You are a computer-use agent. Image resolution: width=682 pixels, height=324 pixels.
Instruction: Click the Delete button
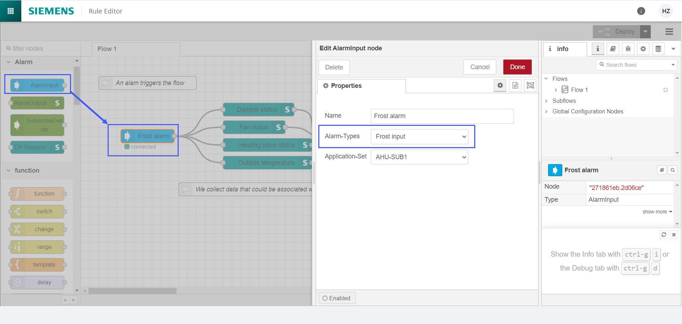point(334,67)
